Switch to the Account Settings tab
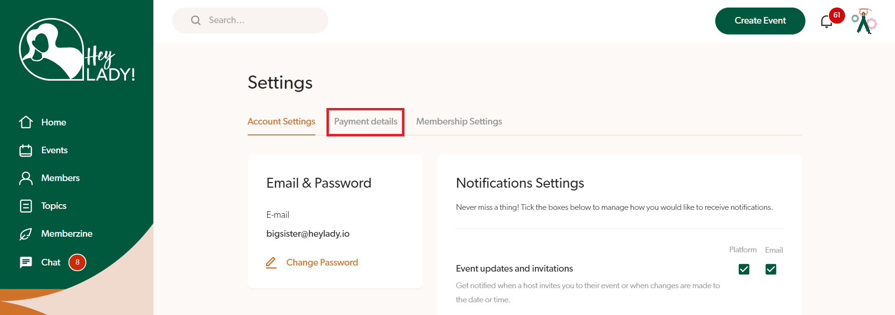Image resolution: width=895 pixels, height=315 pixels. [281, 122]
